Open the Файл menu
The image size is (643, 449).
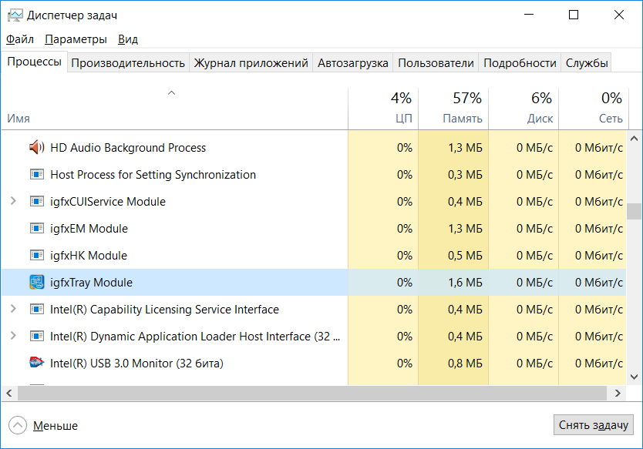(x=20, y=39)
